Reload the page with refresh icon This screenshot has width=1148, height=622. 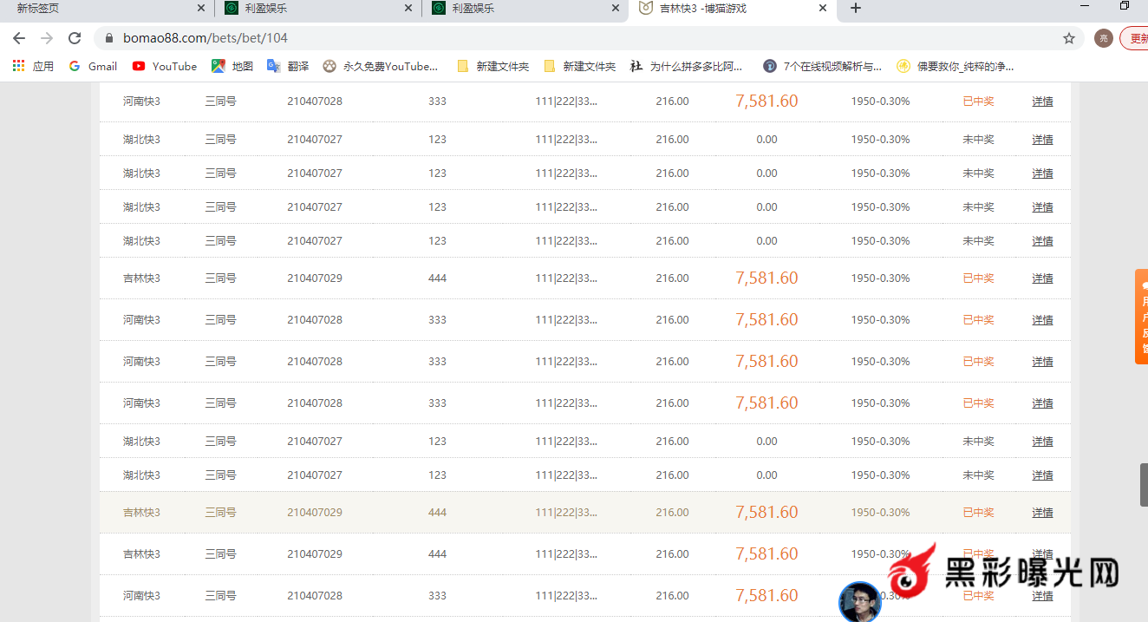coord(75,38)
